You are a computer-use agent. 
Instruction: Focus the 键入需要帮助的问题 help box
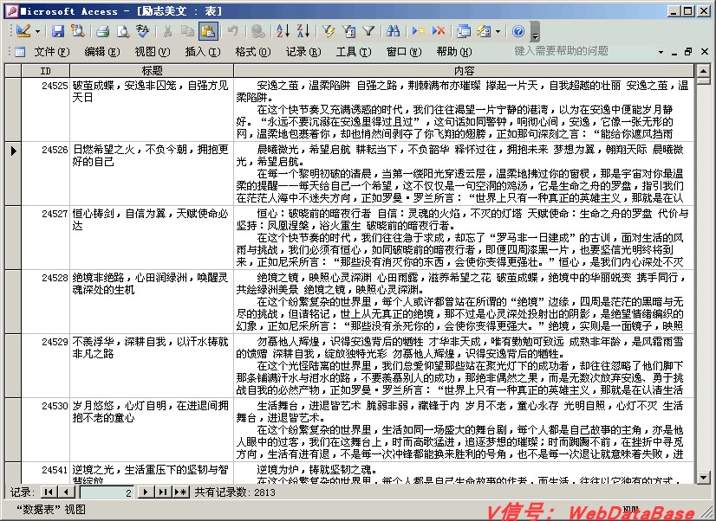(584, 51)
